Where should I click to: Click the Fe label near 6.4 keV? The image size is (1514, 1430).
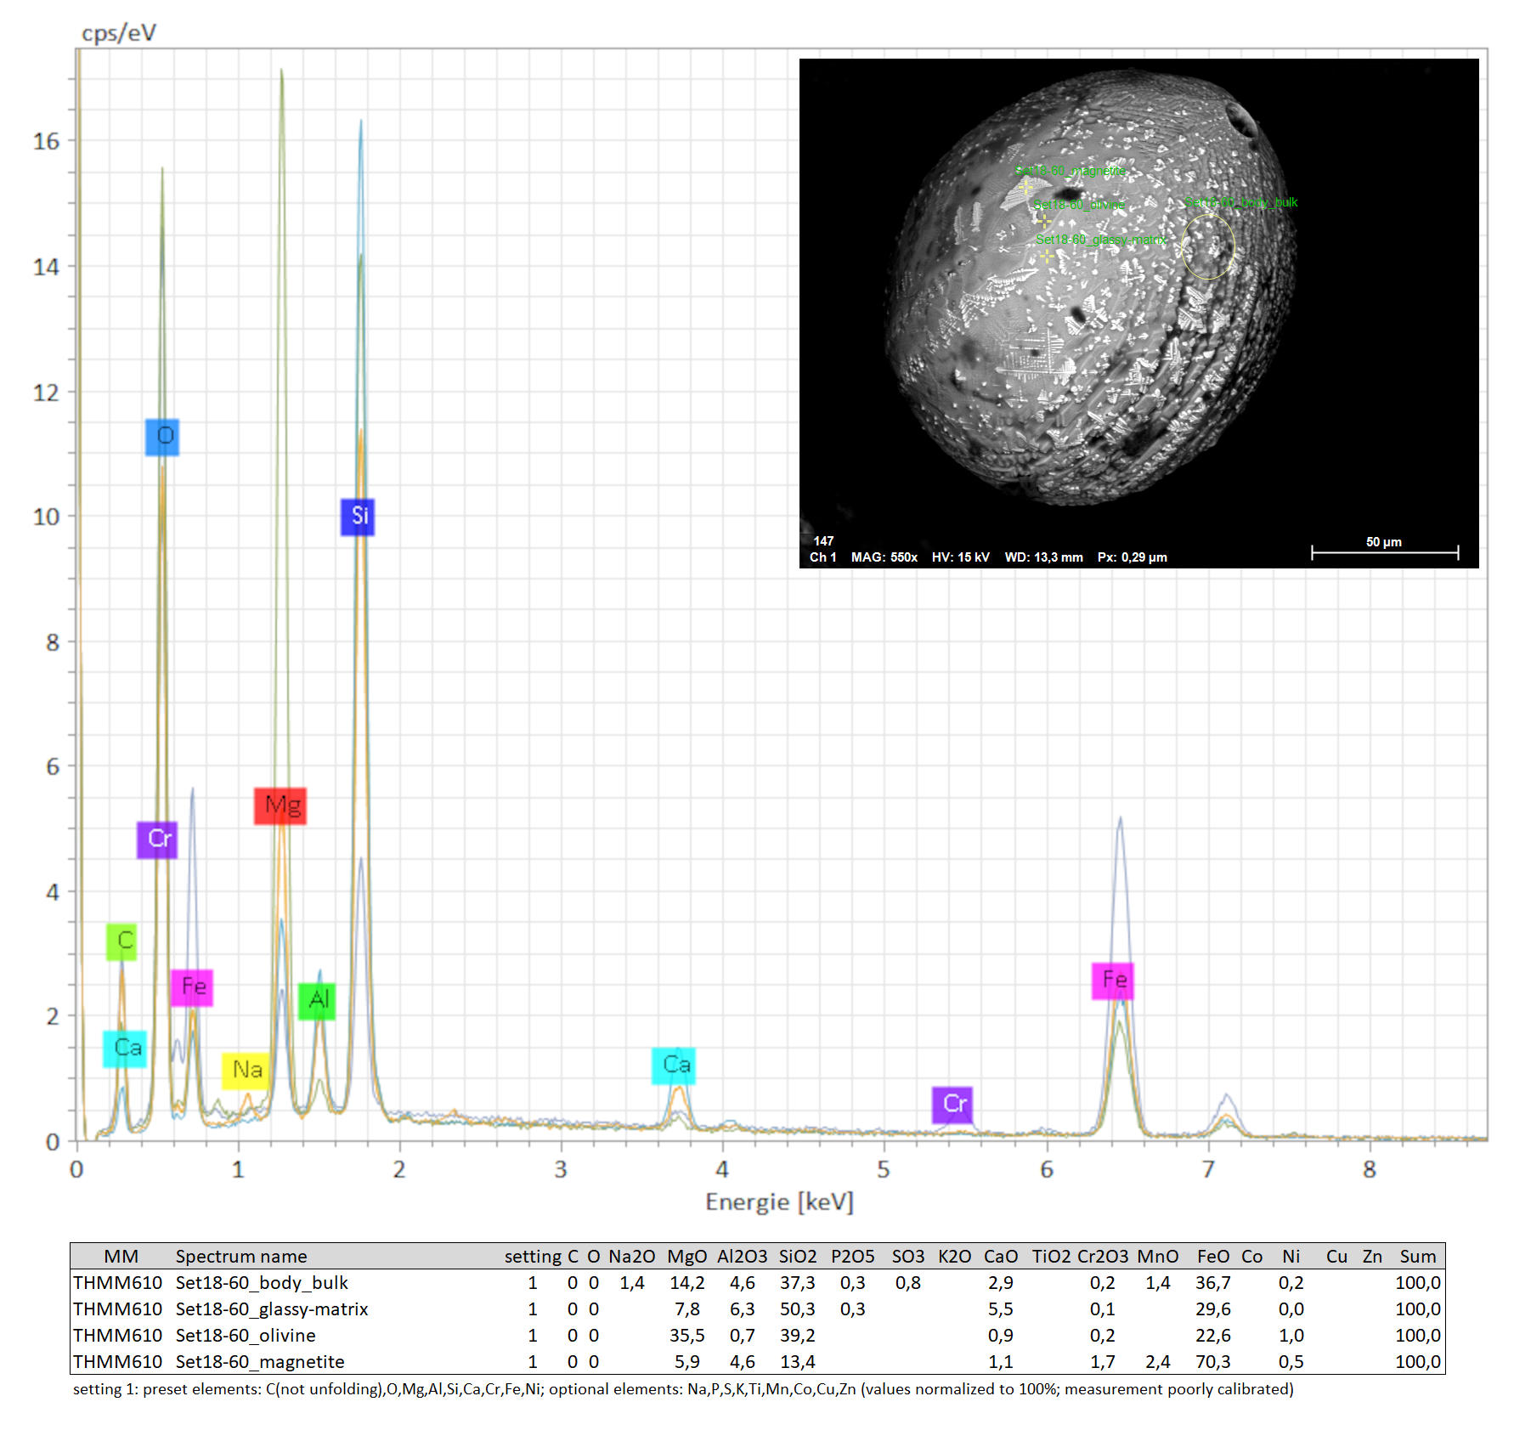pos(1113,981)
